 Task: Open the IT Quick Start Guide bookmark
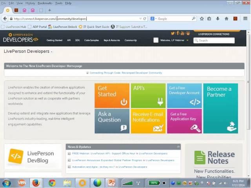point(94,27)
